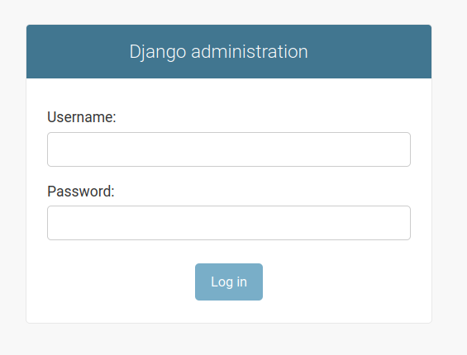Click the Username: label
467x355 pixels.
pyautogui.click(x=82, y=117)
